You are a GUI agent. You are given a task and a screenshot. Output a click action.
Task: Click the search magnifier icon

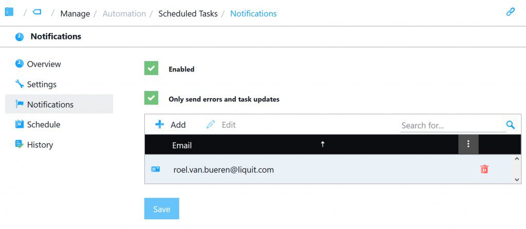coord(510,125)
